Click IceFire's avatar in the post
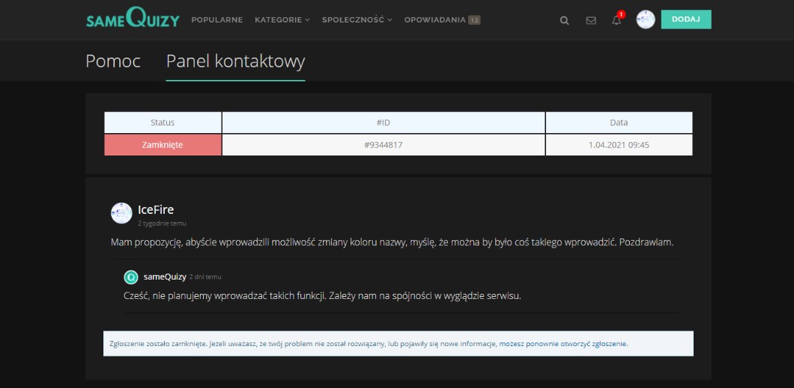The height and width of the screenshot is (388, 794). click(121, 213)
